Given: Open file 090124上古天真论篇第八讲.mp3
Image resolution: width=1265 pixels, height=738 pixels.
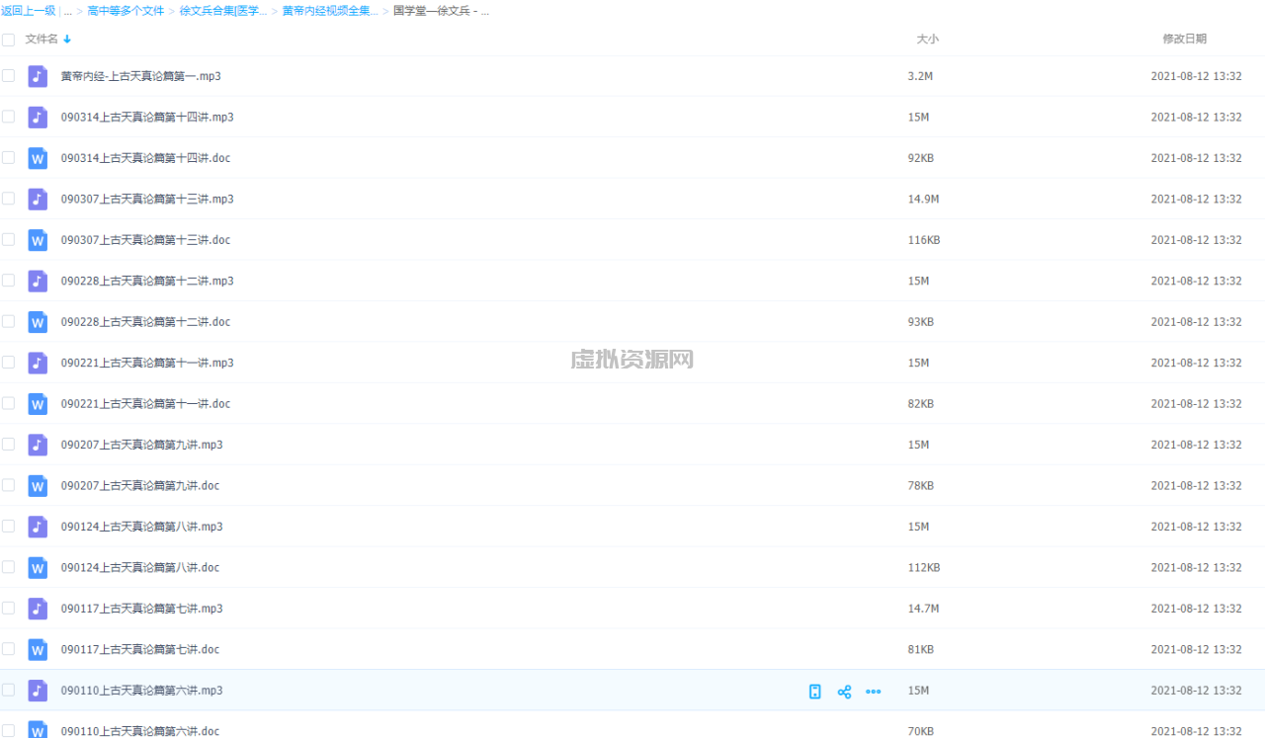Looking at the screenshot, I should pyautogui.click(x=142, y=527).
